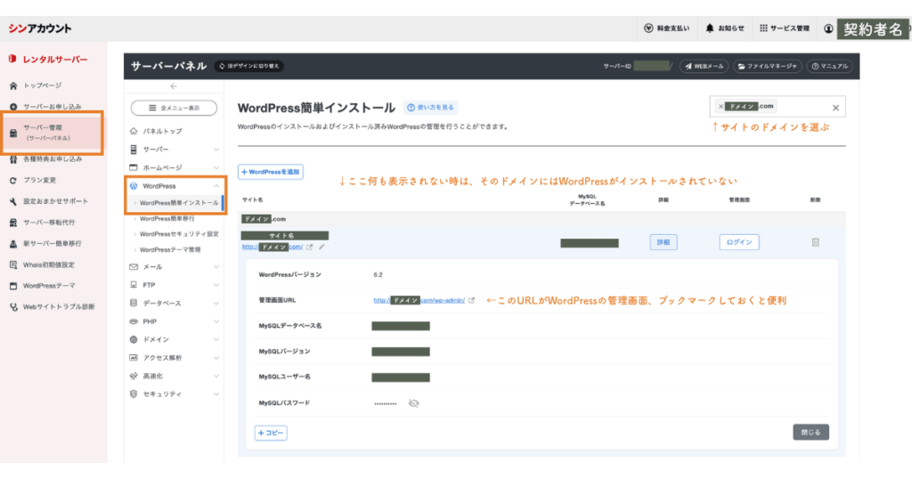
Task: Select 各種特典お申し込み gift icon
Action: pos(13,158)
